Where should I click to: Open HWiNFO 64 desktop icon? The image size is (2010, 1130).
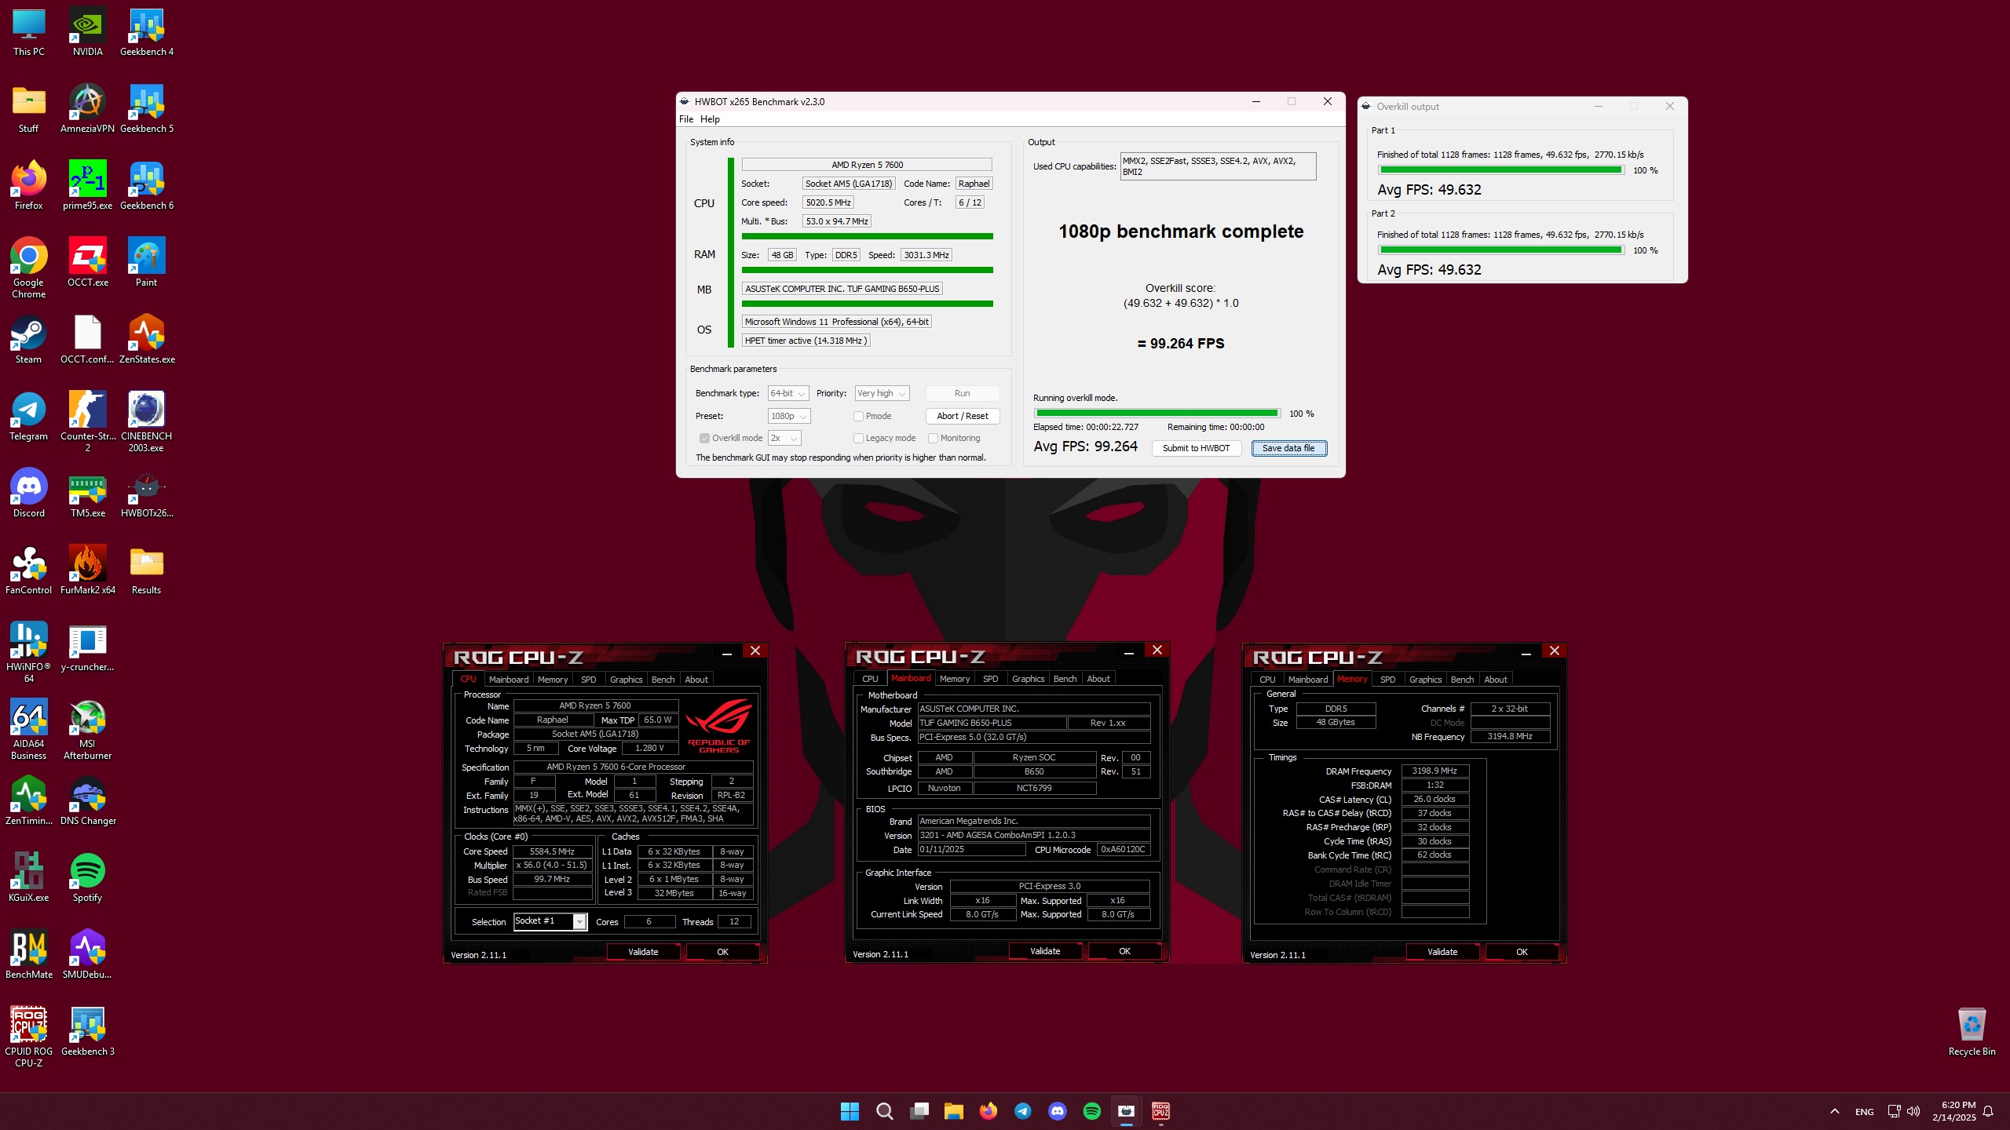(29, 652)
